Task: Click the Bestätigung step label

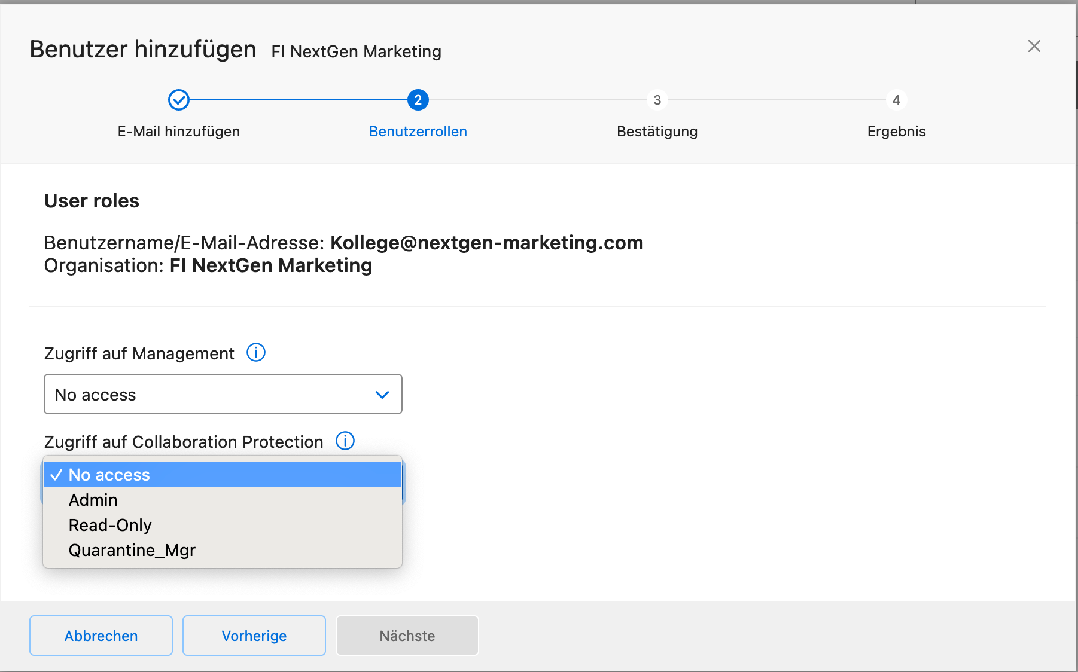Action: tap(657, 132)
